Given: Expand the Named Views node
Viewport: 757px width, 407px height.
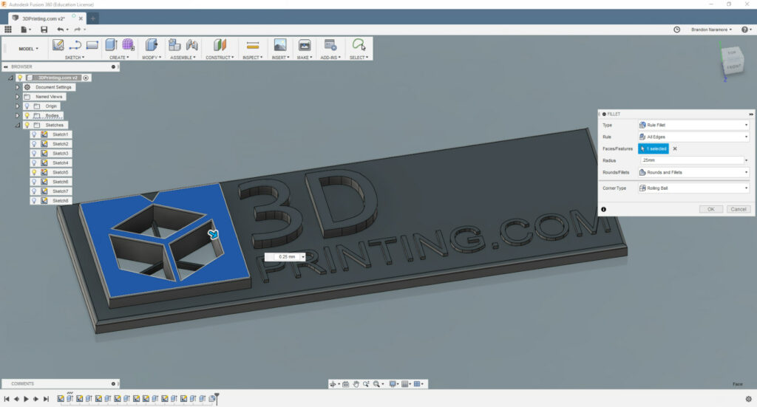Looking at the screenshot, I should click(x=18, y=97).
